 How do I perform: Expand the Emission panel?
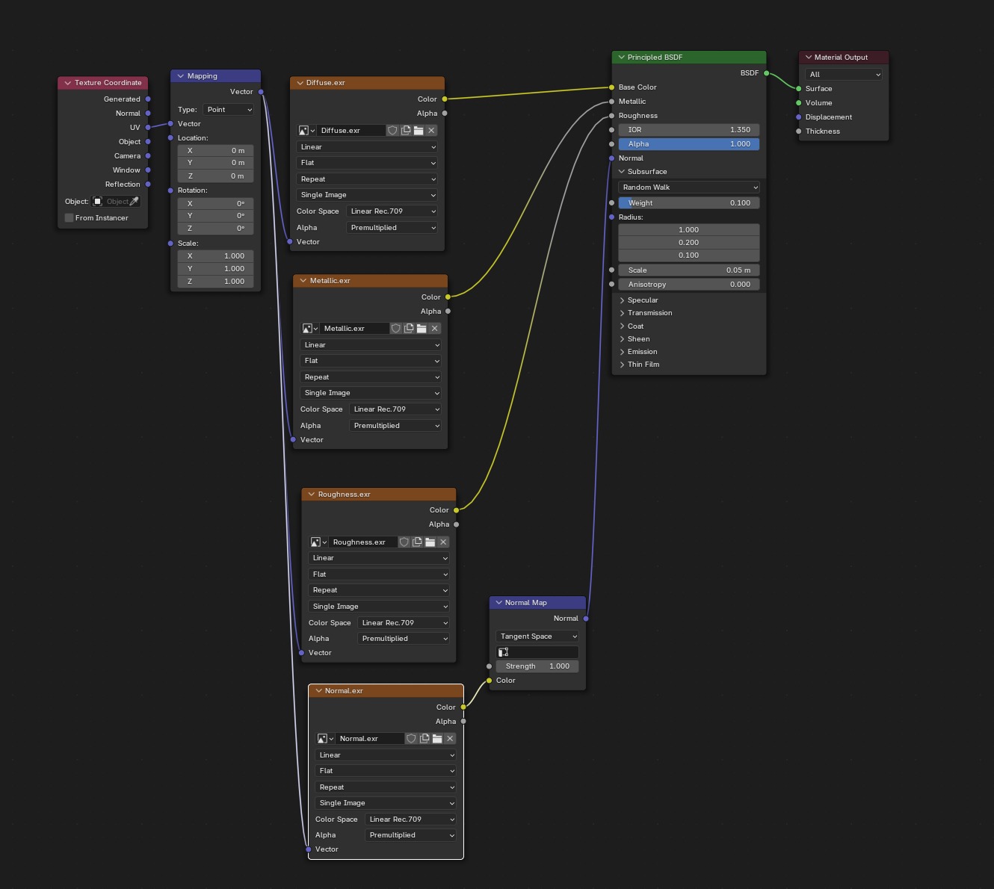point(622,352)
